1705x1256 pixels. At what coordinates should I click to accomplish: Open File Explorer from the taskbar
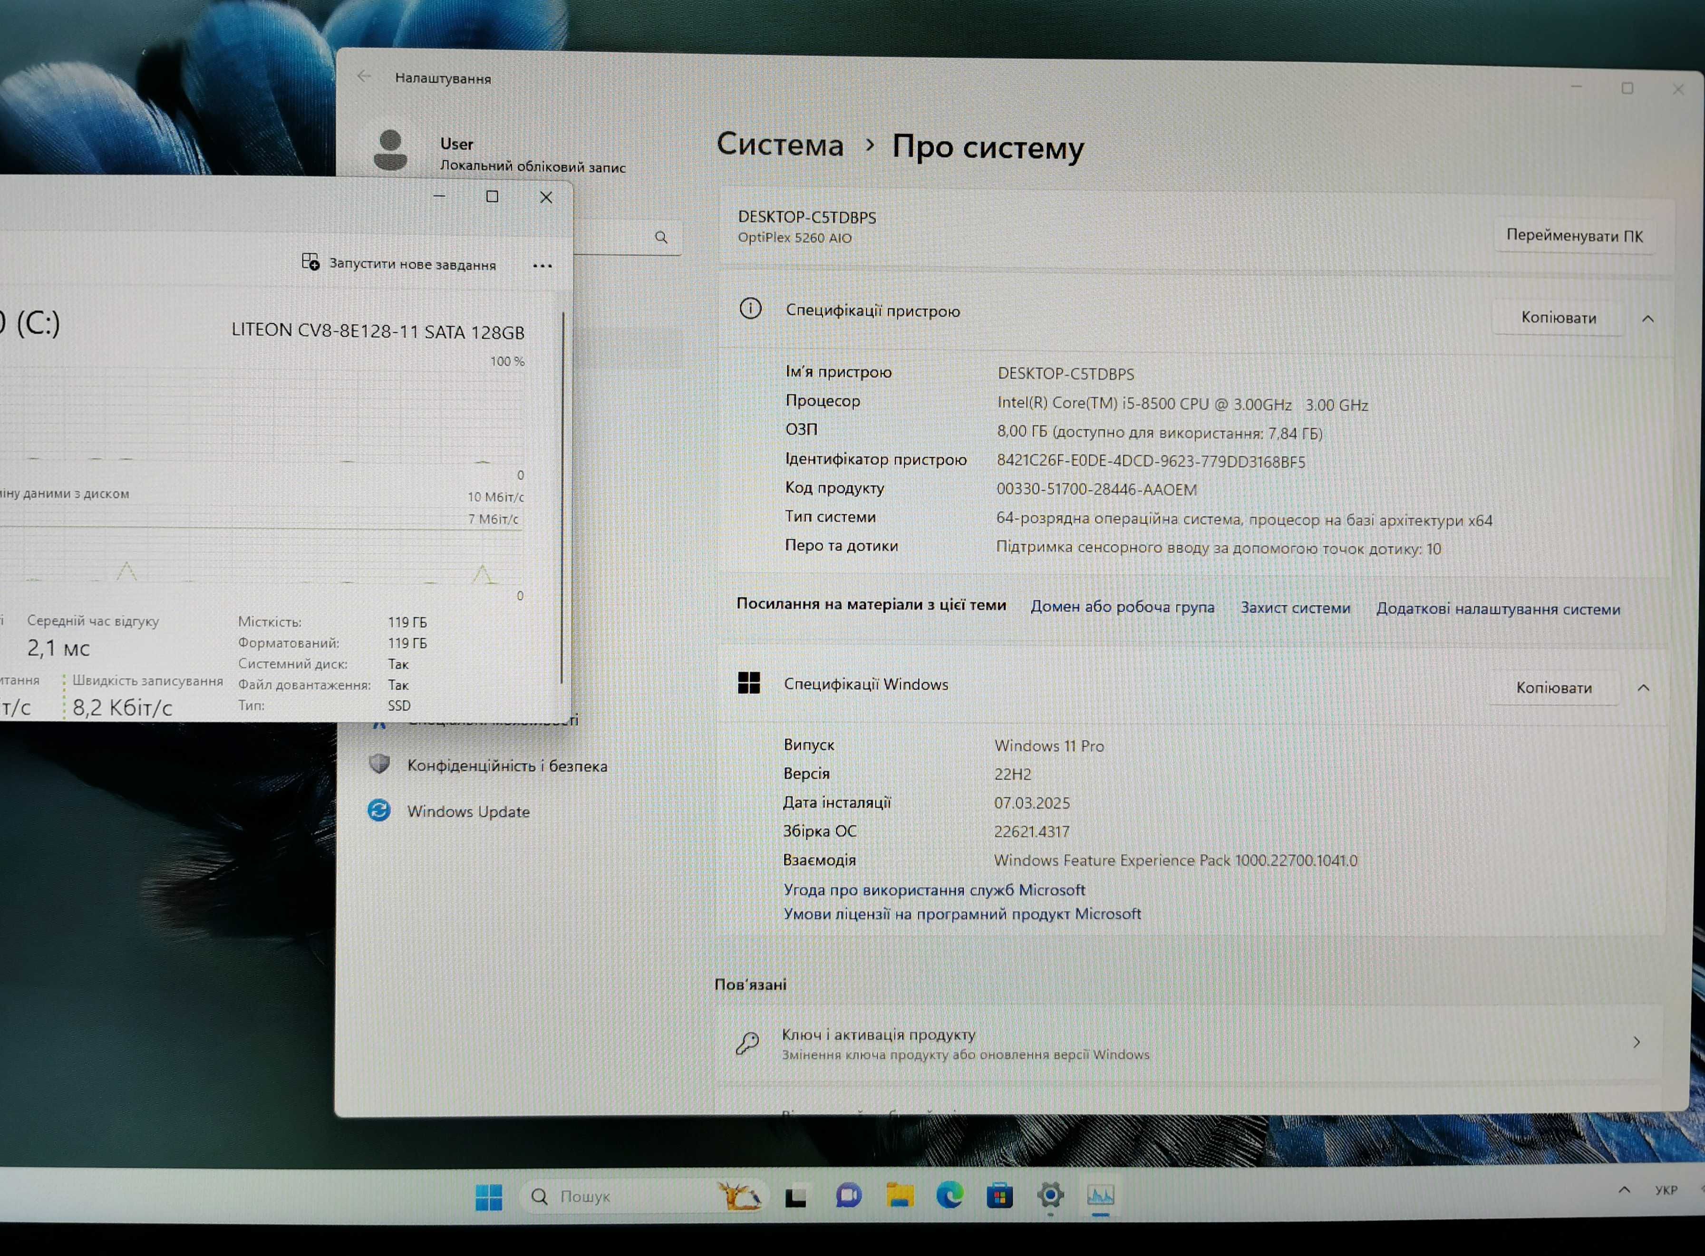click(900, 1195)
